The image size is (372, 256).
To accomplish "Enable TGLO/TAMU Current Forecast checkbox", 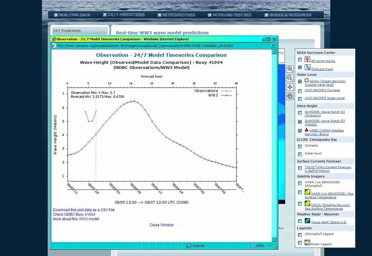I will (x=300, y=168).
